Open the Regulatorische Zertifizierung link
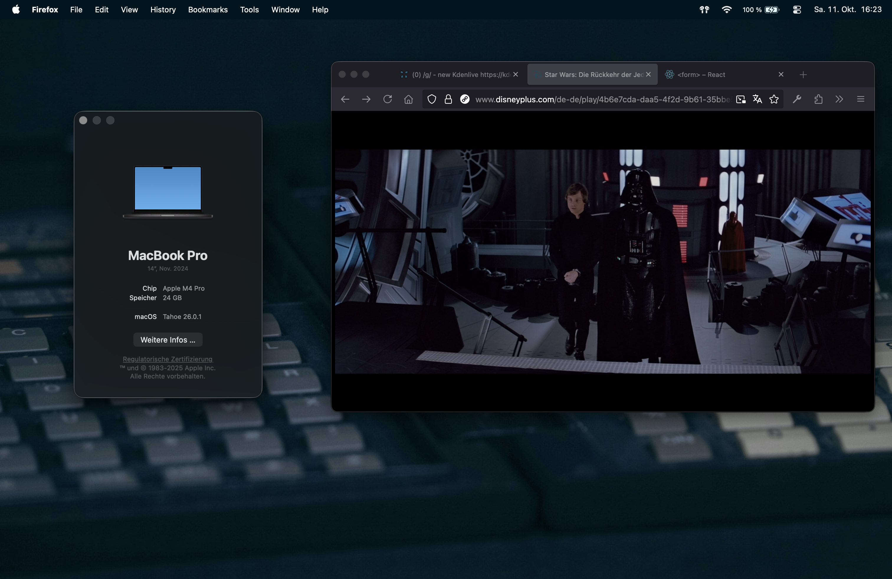This screenshot has height=579, width=892. (x=168, y=359)
